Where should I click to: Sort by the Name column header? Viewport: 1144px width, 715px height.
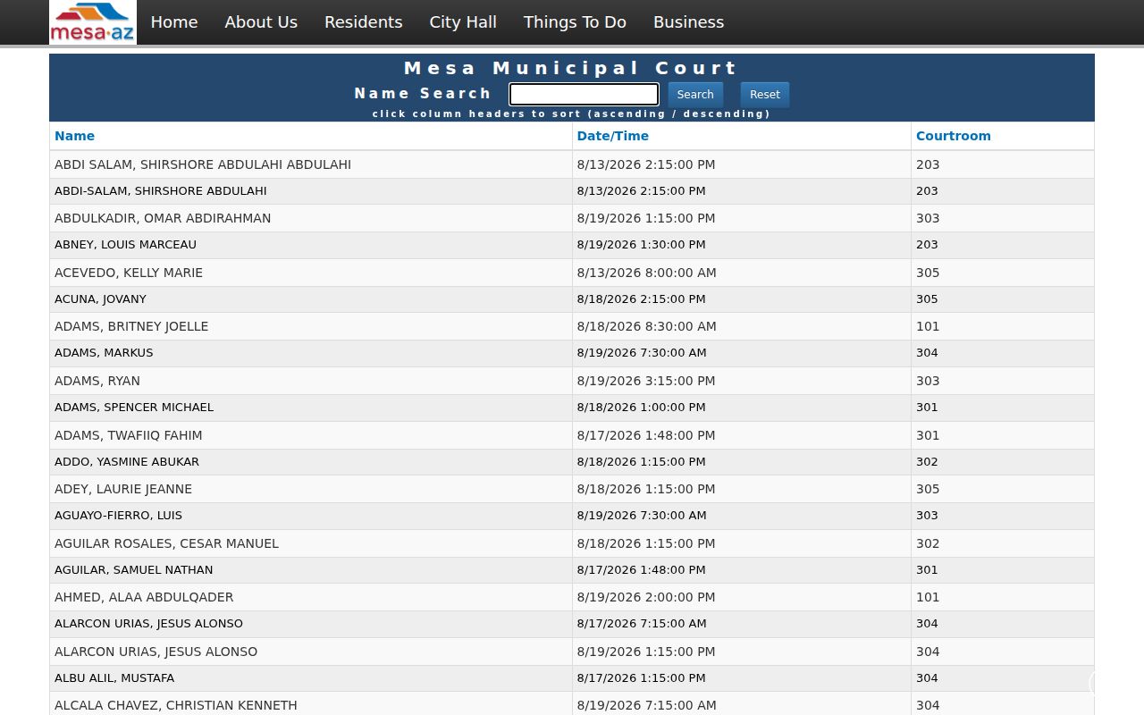74,136
